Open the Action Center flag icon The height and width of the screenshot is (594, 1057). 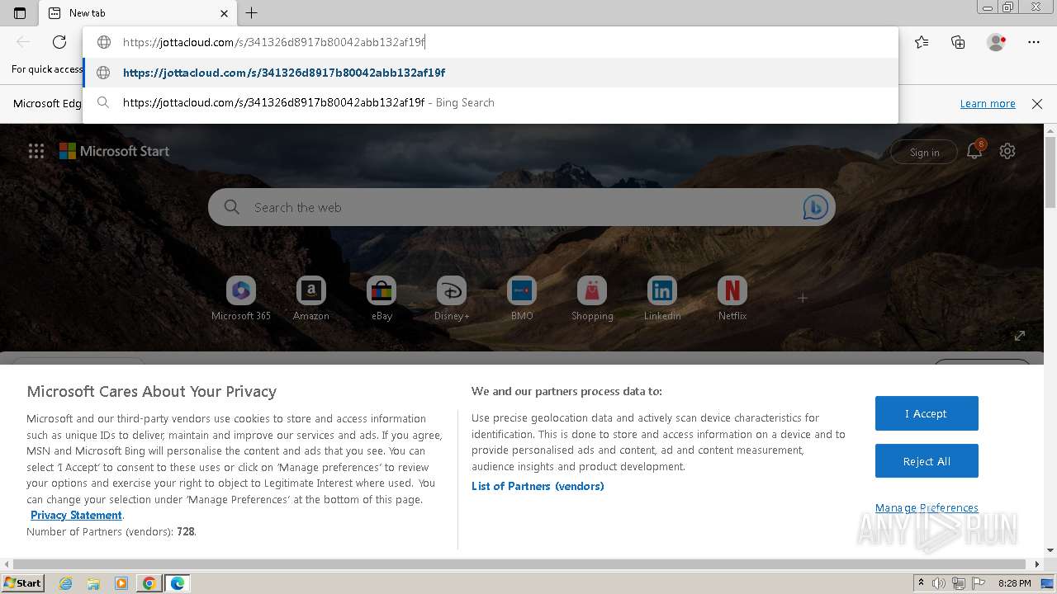tap(979, 583)
